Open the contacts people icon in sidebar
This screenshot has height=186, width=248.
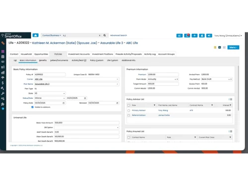pyautogui.click(x=3, y=62)
